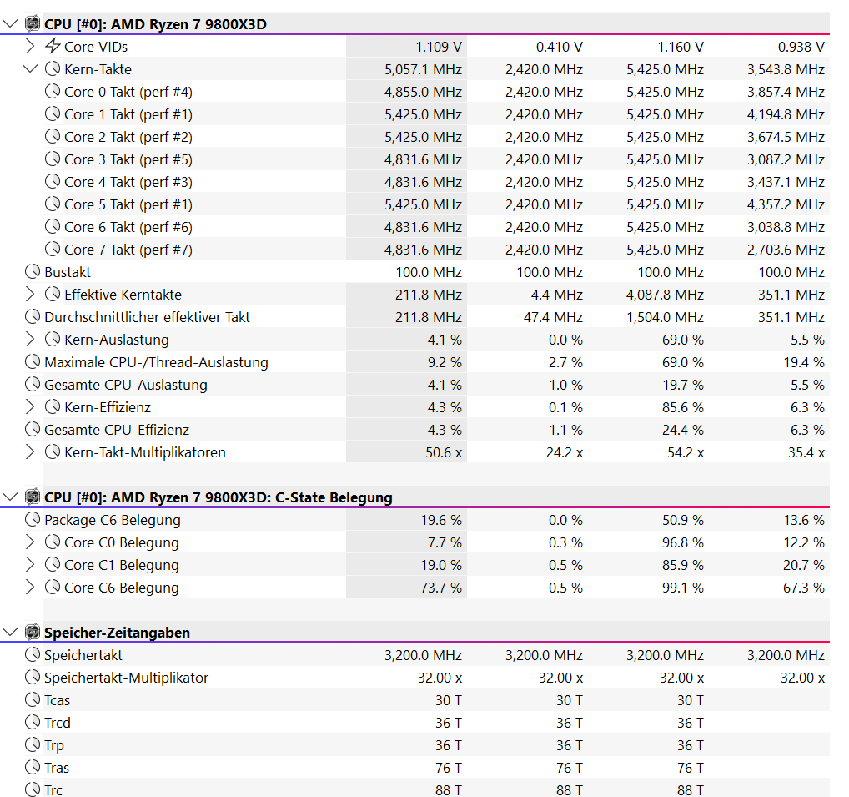Image resolution: width=849 pixels, height=797 pixels.
Task: Click Core 1 Takt average value 4,194.8 MHz
Action: tap(786, 115)
